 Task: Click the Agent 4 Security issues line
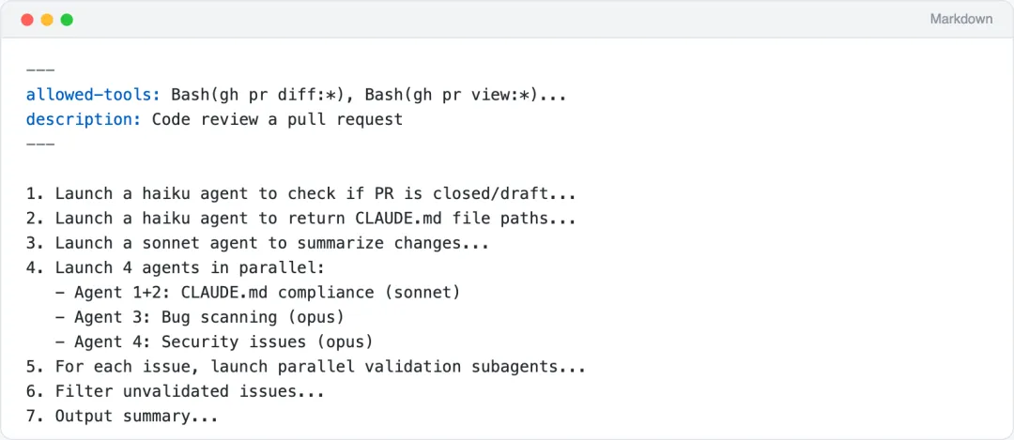click(x=214, y=341)
